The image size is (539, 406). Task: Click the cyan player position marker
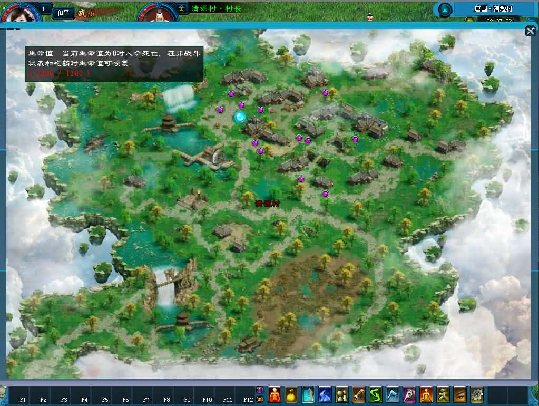240,117
